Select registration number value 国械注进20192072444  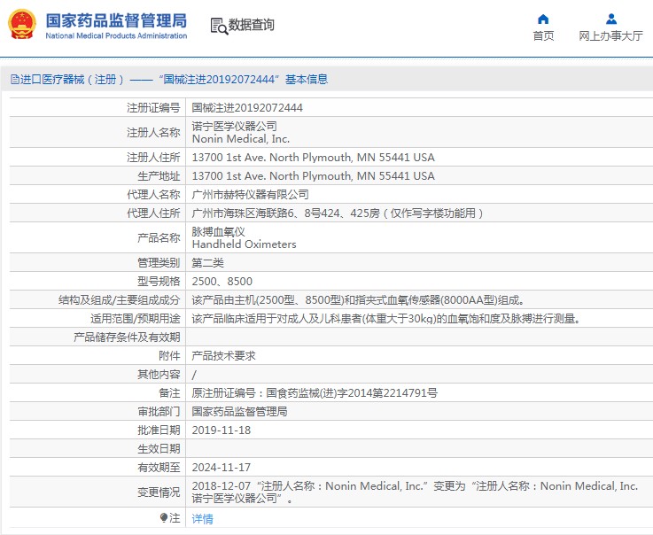pos(247,108)
